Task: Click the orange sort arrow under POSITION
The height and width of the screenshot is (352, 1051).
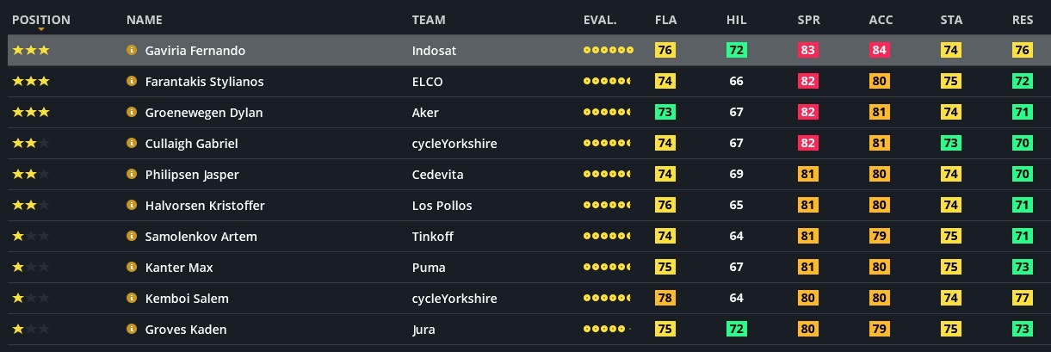Action: (x=41, y=29)
